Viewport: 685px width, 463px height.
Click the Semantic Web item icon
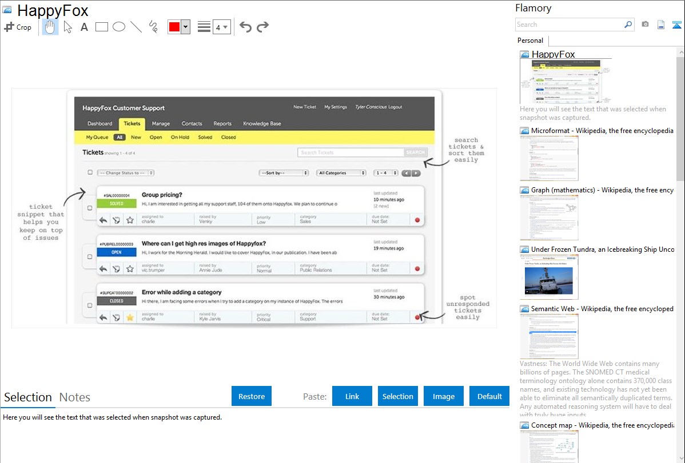click(x=524, y=309)
